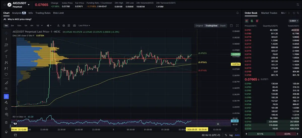The image size is (302, 138).
Task: Show sell orders only view
Action: pos(257,21)
